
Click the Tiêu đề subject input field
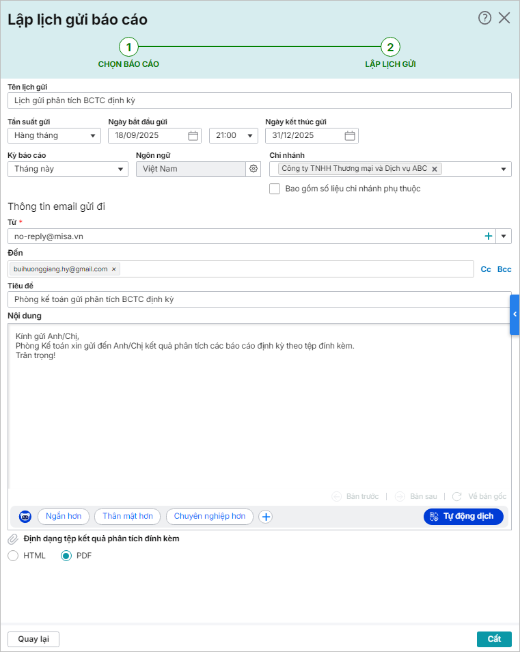point(259,299)
